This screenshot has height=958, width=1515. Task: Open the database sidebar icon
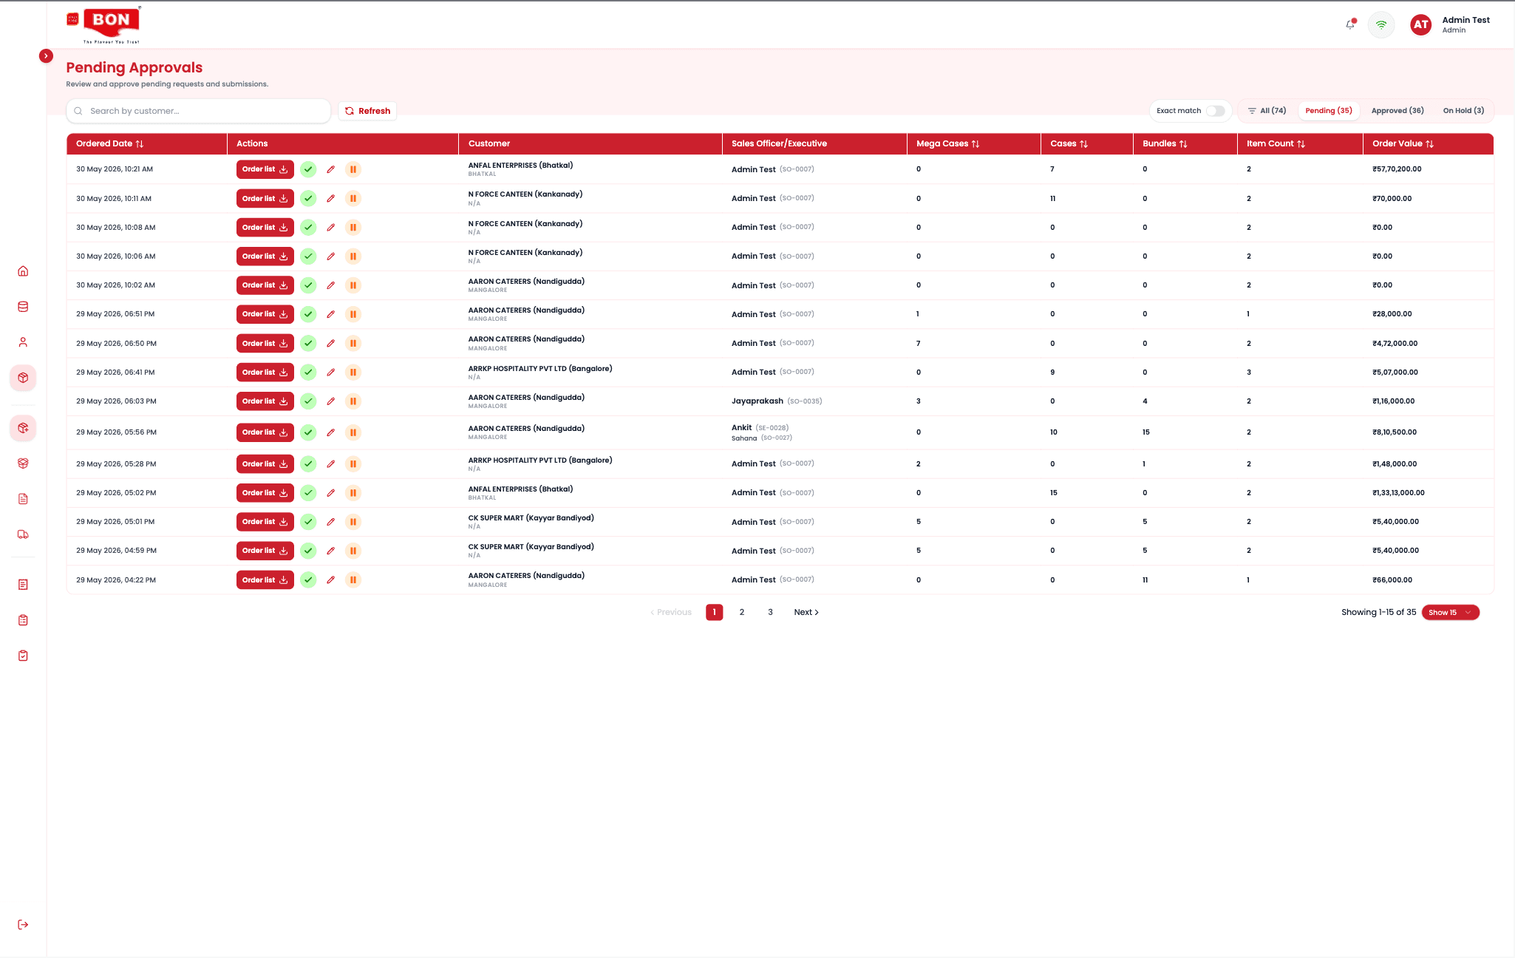click(x=23, y=307)
